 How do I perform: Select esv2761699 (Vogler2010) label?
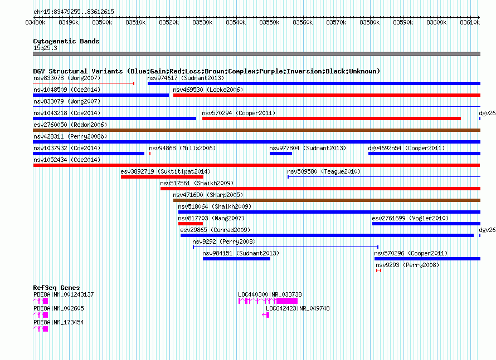pos(410,218)
